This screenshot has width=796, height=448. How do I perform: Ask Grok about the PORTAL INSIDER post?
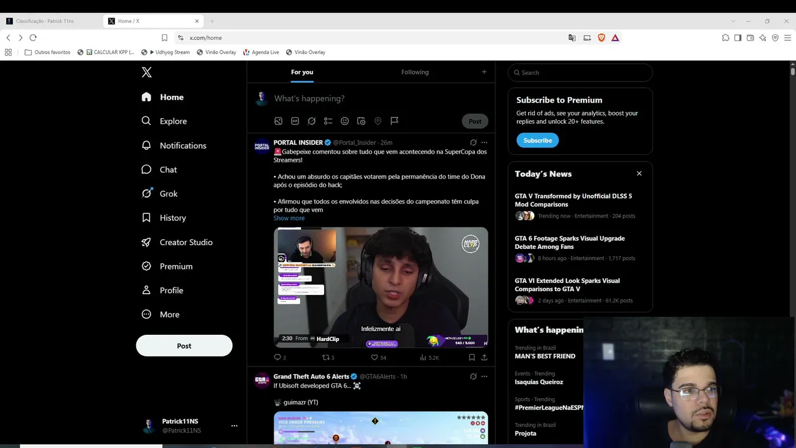(473, 142)
